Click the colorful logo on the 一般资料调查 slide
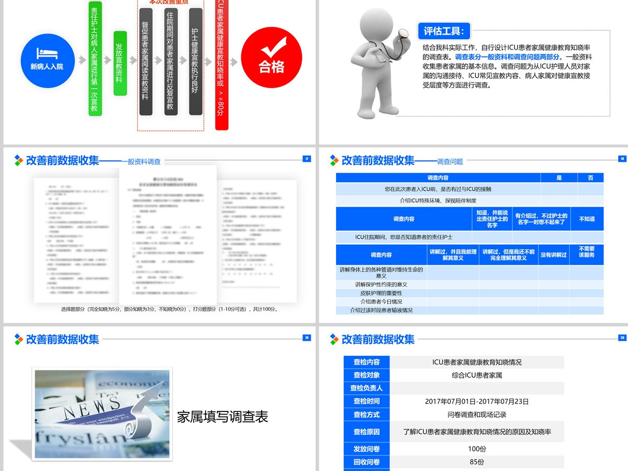This screenshot has height=471, width=628. tap(19, 161)
